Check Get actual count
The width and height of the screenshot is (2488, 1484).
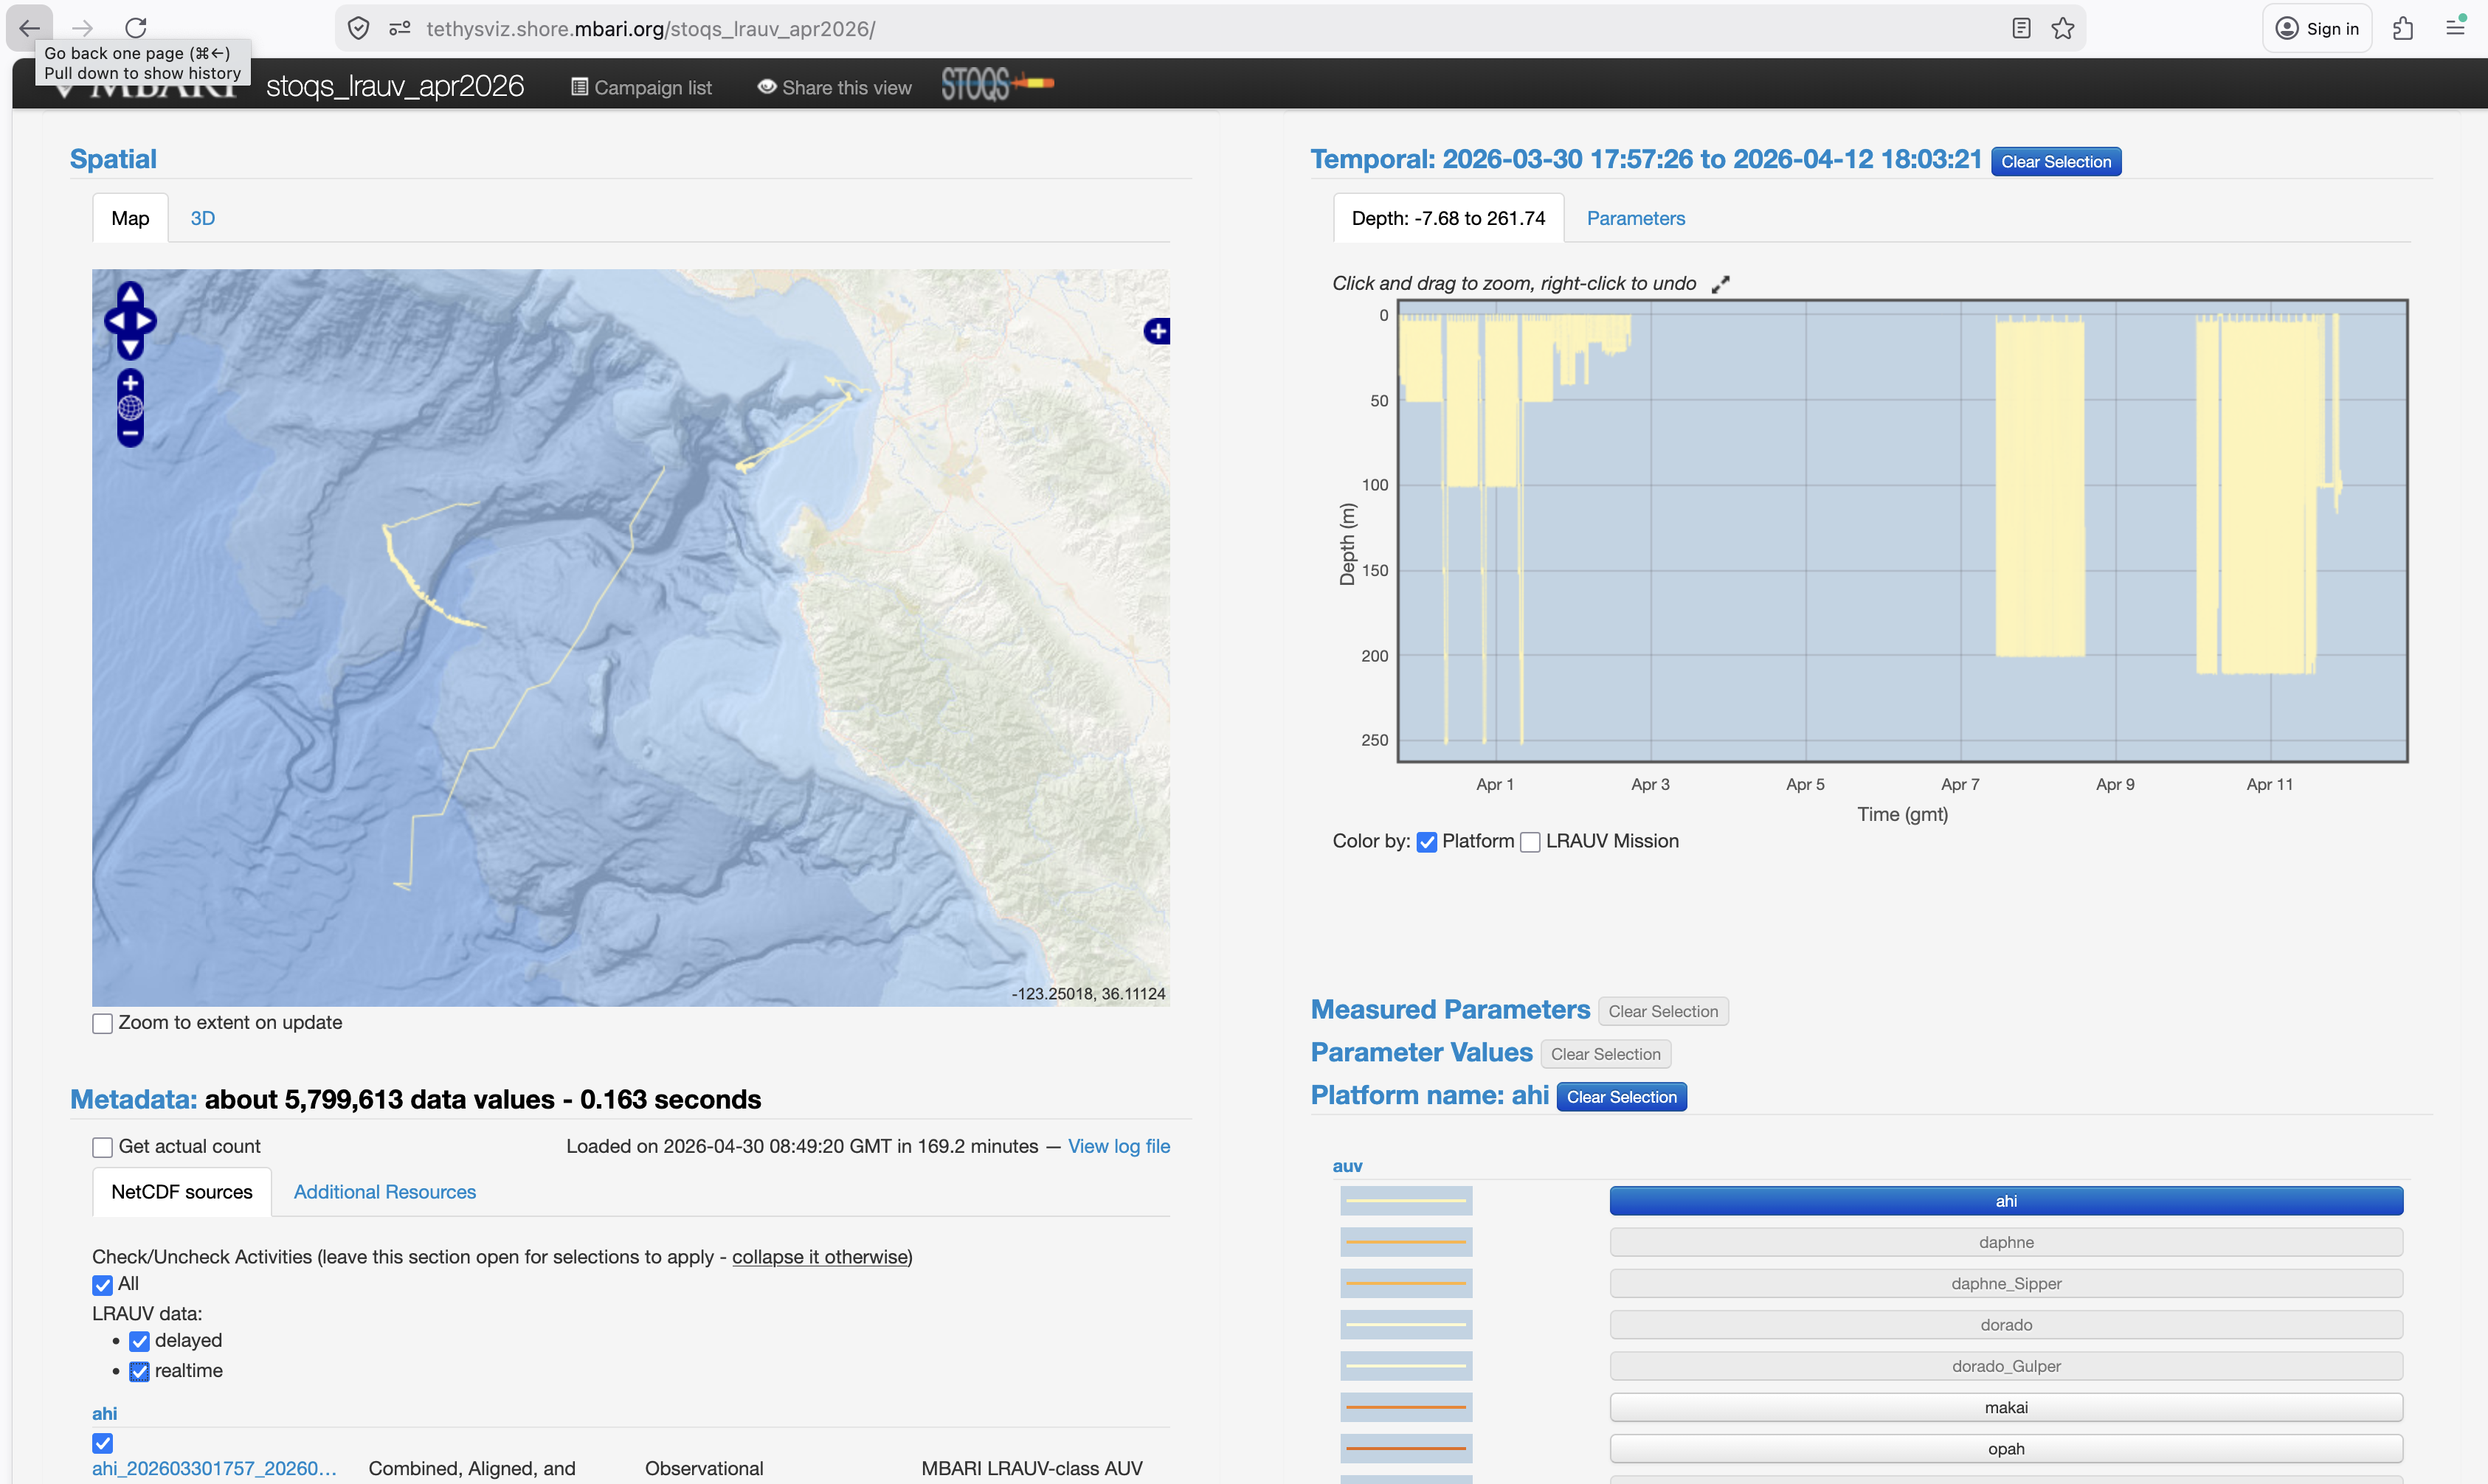(102, 1147)
